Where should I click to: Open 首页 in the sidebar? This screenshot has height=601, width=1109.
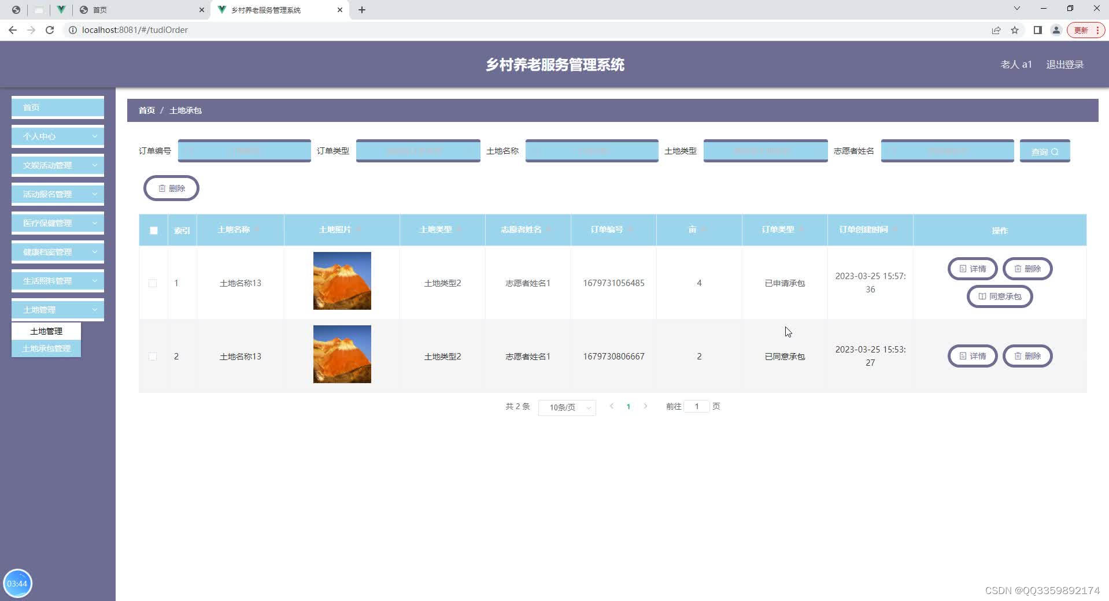58,107
